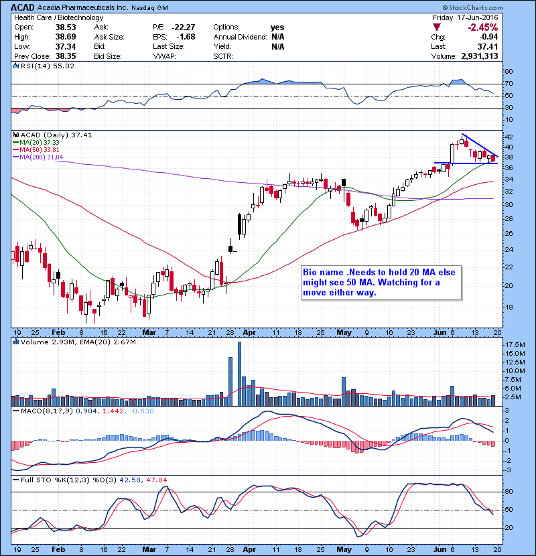Click the MA(20) 37.33 legend entry
Image resolution: width=536 pixels, height=556 pixels.
[37, 142]
